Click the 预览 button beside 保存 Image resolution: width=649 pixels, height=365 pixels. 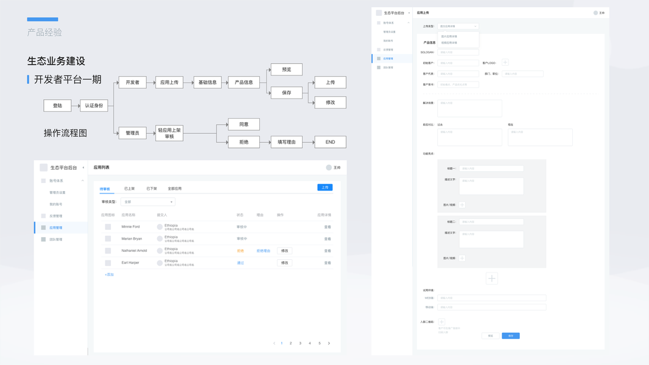[491, 336]
